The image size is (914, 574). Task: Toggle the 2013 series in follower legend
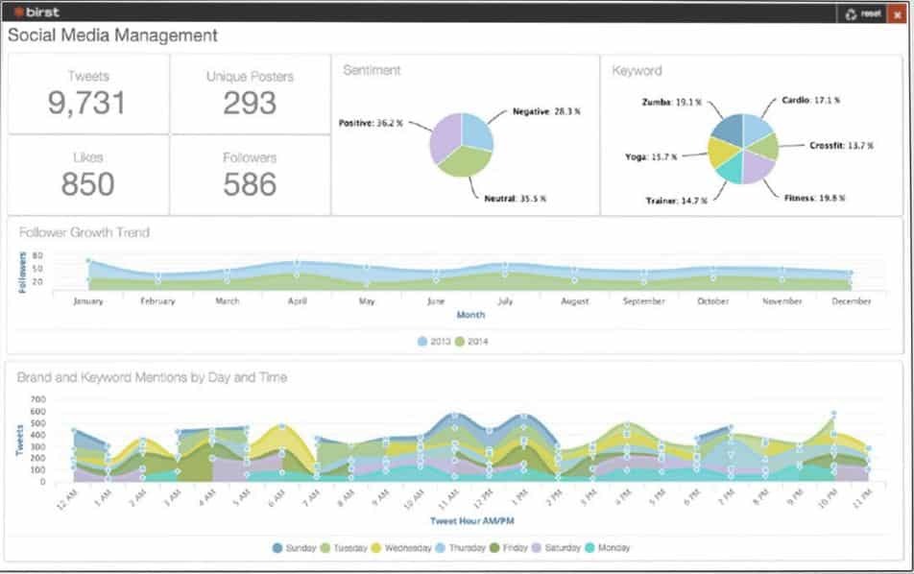(423, 341)
